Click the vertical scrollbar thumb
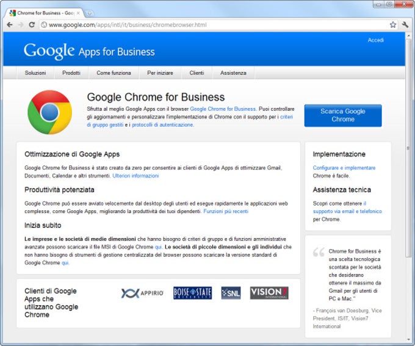This screenshot has width=415, height=346. [x=408, y=147]
